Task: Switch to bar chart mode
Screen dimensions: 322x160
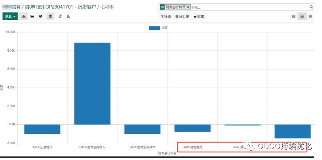Action: coord(24,17)
